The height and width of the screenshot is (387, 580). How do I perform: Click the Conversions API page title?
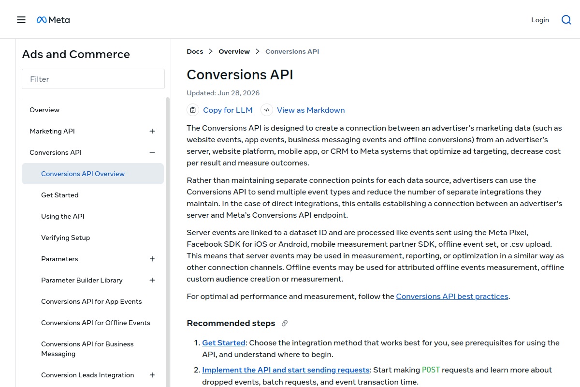point(240,74)
